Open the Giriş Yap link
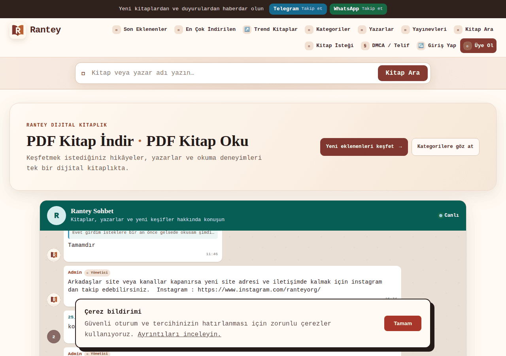Image resolution: width=506 pixels, height=356 pixels. [x=436, y=46]
